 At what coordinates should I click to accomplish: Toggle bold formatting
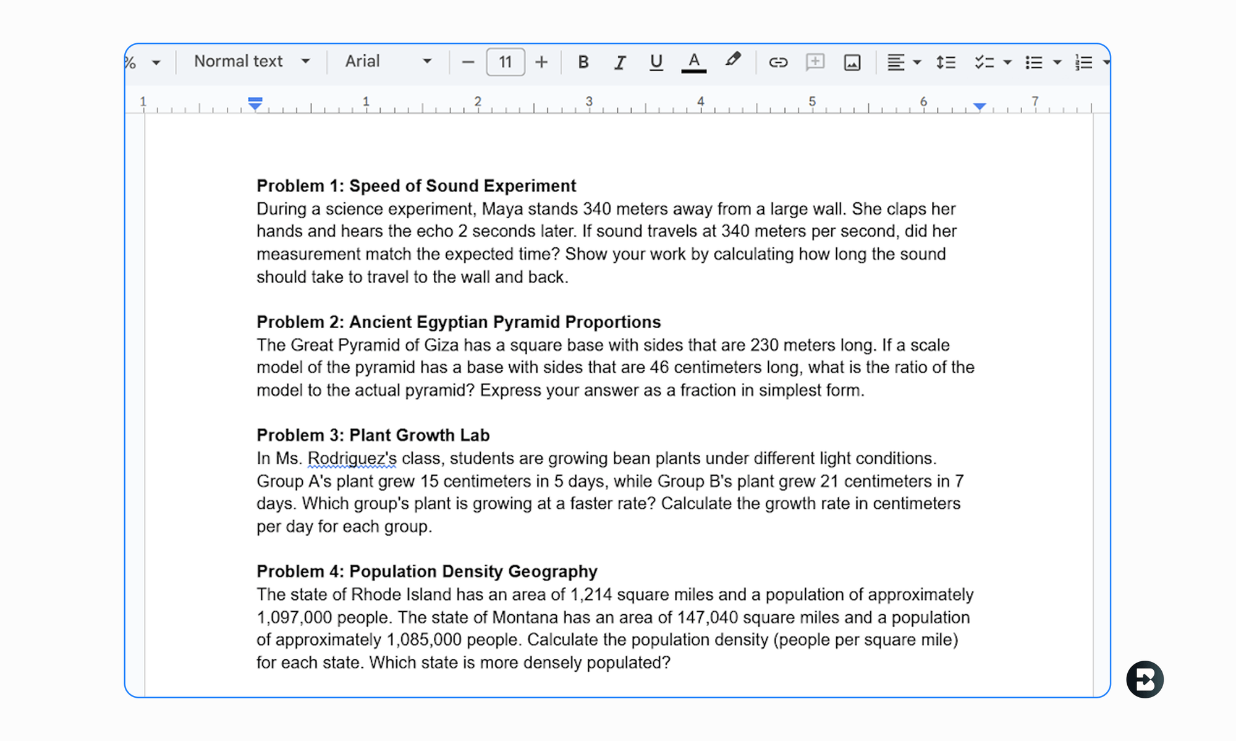pos(583,62)
